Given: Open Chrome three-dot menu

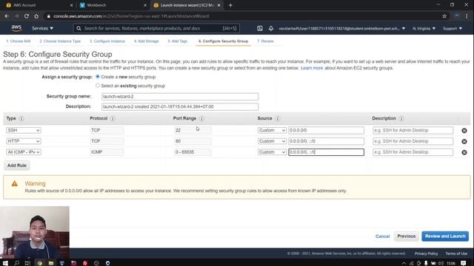Looking at the screenshot, I should [467, 16].
